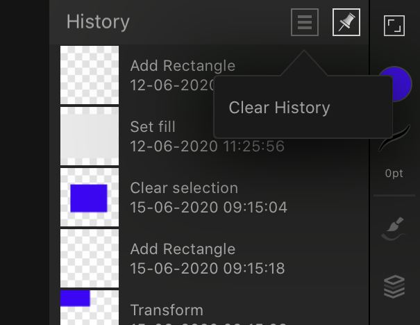The height and width of the screenshot is (325, 420).
Task: Select Clear History from the popup menu
Action: tap(279, 108)
